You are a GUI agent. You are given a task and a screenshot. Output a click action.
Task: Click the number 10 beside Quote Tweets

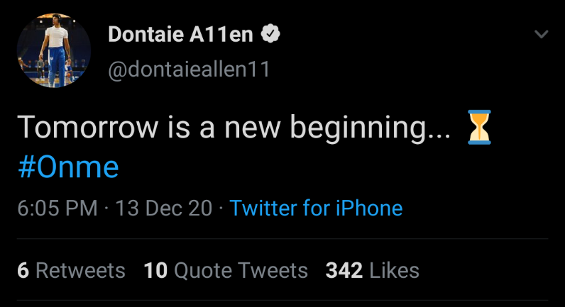coord(155,270)
